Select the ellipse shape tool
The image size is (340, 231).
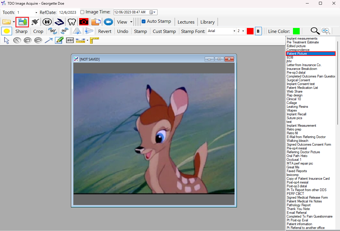[38, 40]
